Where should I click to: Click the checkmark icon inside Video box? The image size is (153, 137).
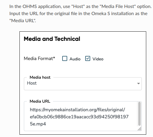tap(88, 59)
